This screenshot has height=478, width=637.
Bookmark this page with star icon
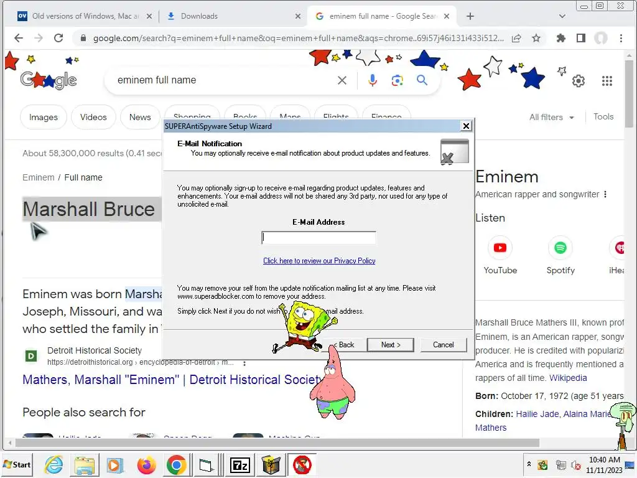pos(536,38)
